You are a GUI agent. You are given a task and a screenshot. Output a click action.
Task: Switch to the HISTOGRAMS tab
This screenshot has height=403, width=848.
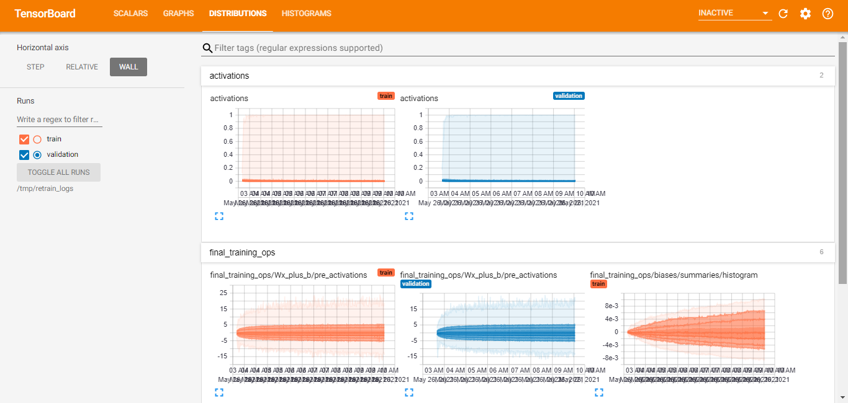pos(306,13)
